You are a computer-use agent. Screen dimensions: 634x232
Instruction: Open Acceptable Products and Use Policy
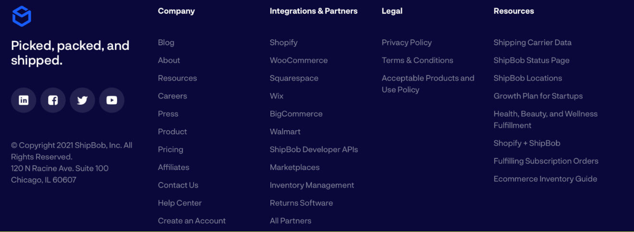point(428,84)
